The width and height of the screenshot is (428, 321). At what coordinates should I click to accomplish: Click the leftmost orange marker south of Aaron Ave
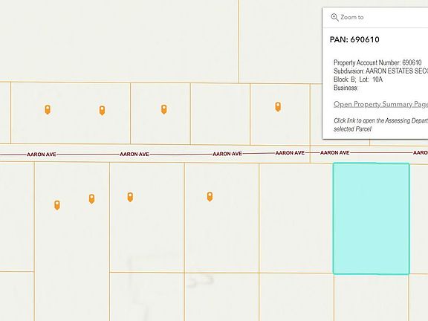click(56, 205)
